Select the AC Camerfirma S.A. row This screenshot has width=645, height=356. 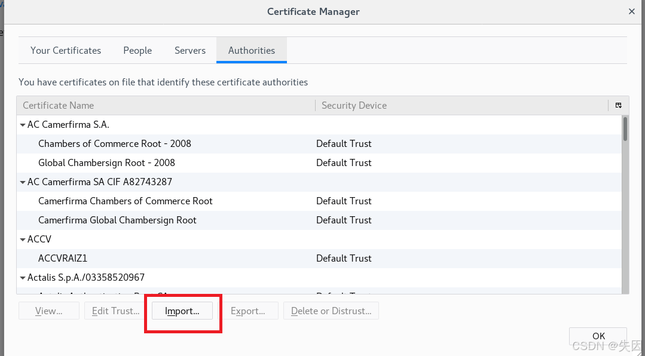point(319,125)
